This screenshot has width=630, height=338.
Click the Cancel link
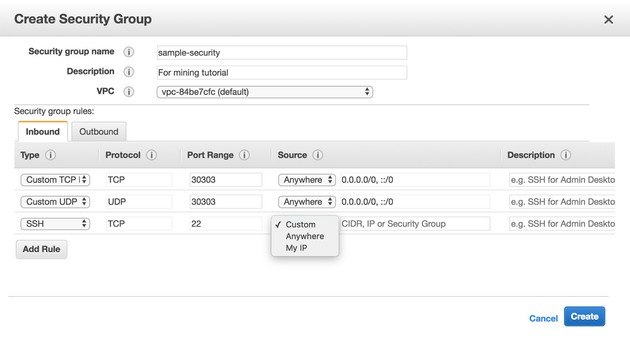543,318
